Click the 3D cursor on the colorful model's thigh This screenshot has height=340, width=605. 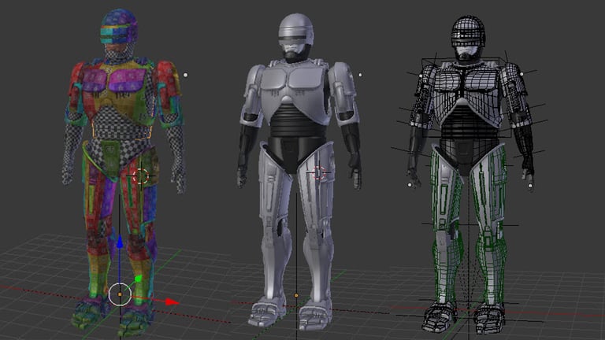pos(140,176)
